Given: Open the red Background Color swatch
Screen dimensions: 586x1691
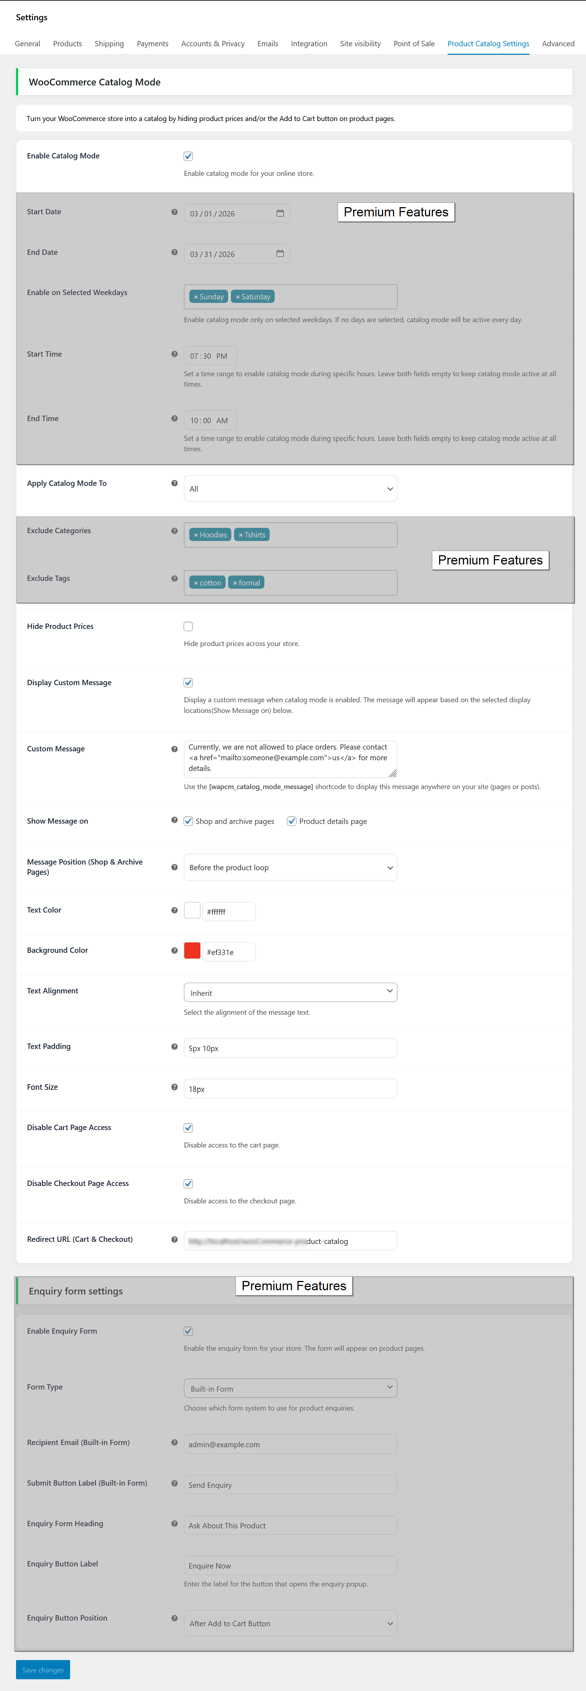Looking at the screenshot, I should [192, 951].
